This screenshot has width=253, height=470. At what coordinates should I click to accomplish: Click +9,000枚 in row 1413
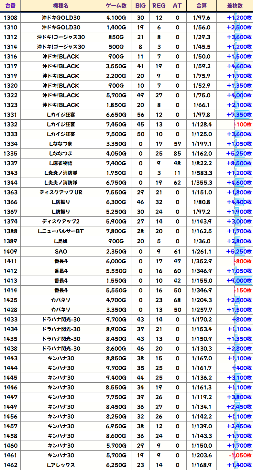point(239,280)
